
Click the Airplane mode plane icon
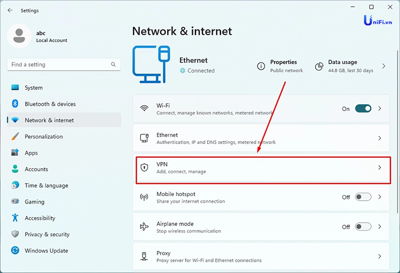[x=144, y=227]
